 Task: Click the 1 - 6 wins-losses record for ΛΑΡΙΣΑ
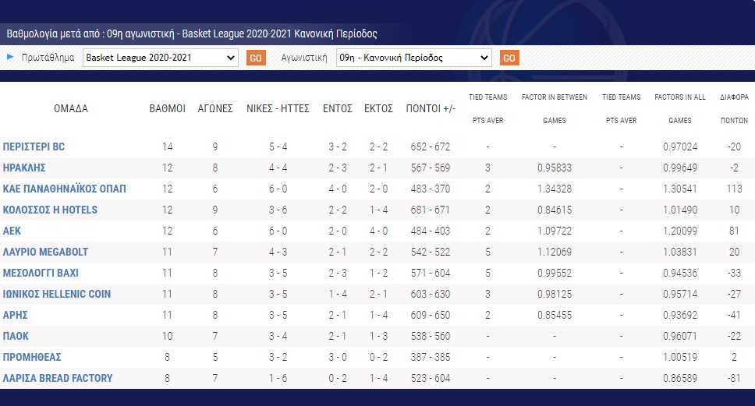(x=278, y=378)
